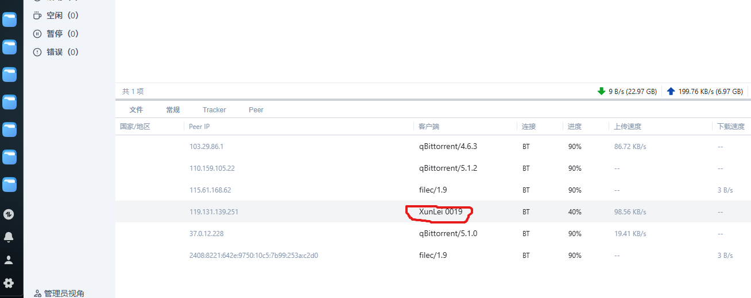Click 90% progress in the 103.29.86.1 row
The height and width of the screenshot is (298, 751).
click(575, 147)
